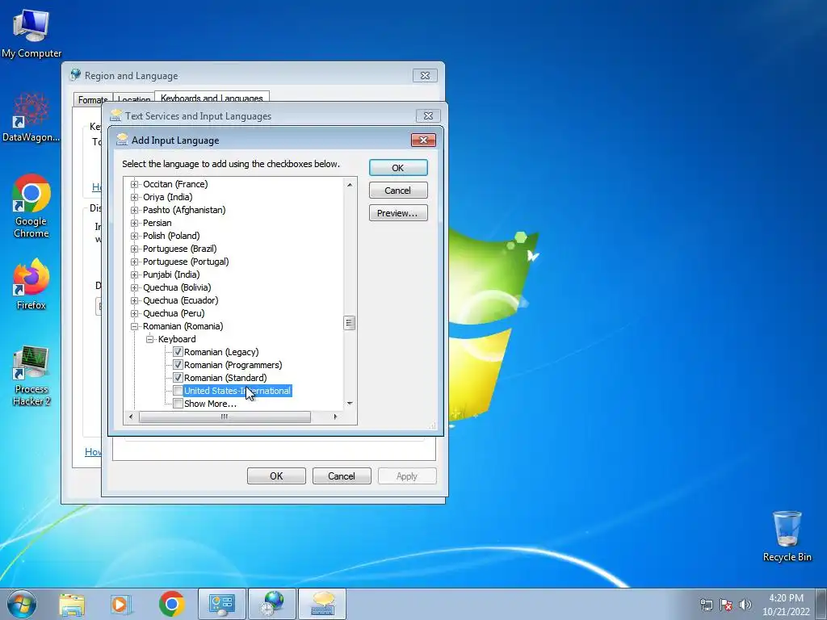Check United States-International keyboard

click(x=178, y=391)
